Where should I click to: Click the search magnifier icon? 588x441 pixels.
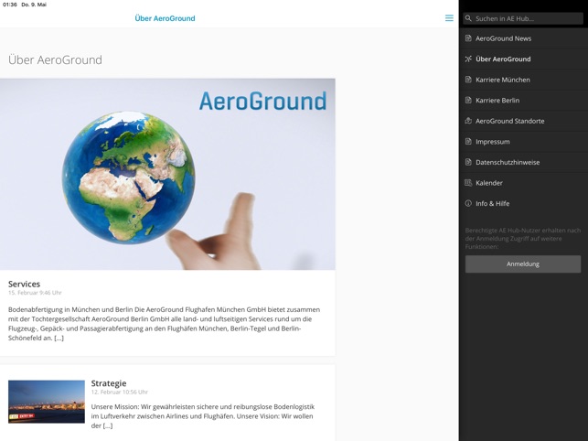point(468,18)
